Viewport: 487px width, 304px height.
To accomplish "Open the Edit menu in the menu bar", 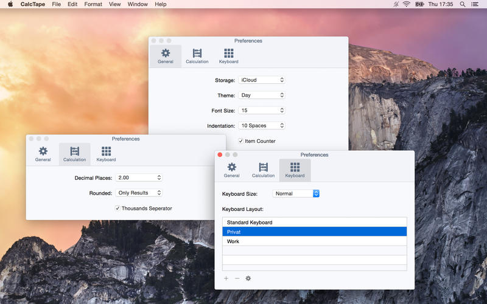I will 72,4.
